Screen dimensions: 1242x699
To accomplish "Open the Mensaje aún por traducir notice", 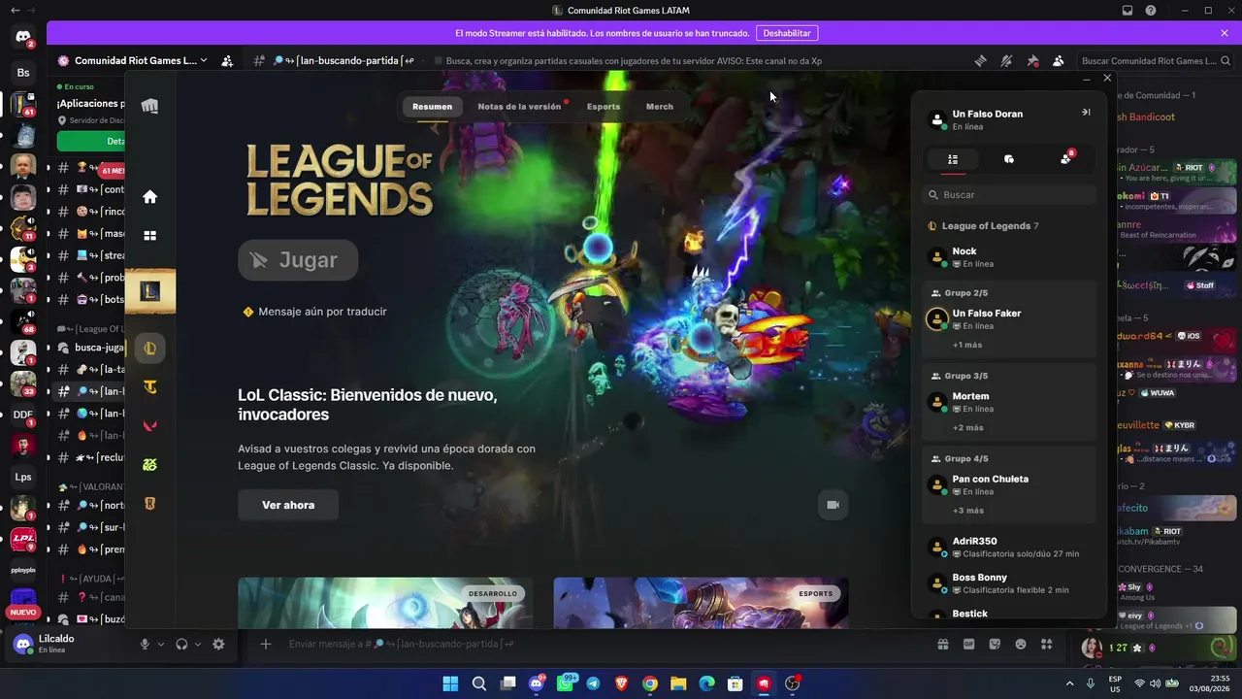I will coord(314,312).
